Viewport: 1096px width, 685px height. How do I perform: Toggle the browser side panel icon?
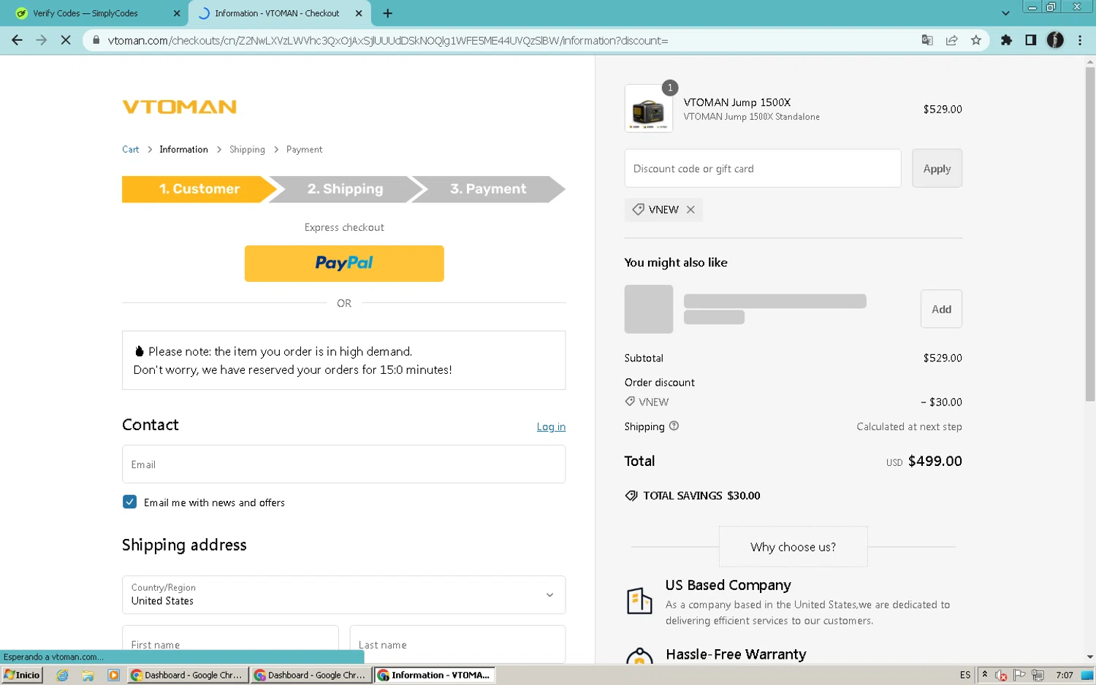click(1030, 40)
